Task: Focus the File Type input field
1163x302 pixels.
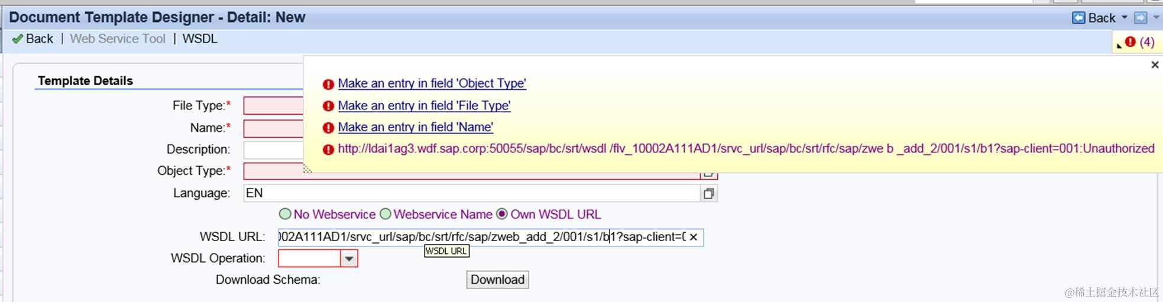Action: coord(273,106)
